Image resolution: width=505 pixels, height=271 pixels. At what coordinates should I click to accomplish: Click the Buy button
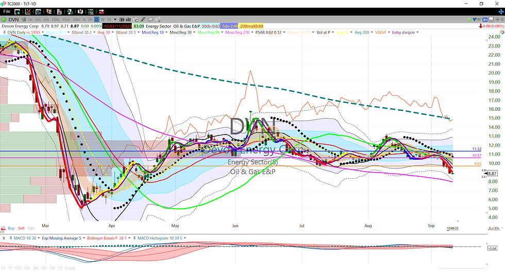pyautogui.click(x=11, y=228)
